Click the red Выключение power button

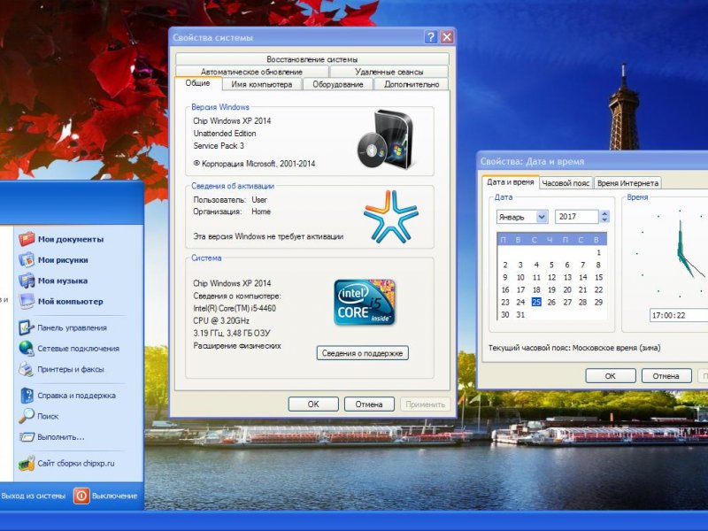(x=81, y=496)
